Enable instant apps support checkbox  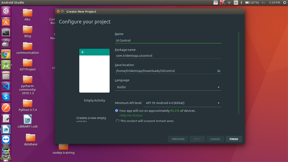117,121
